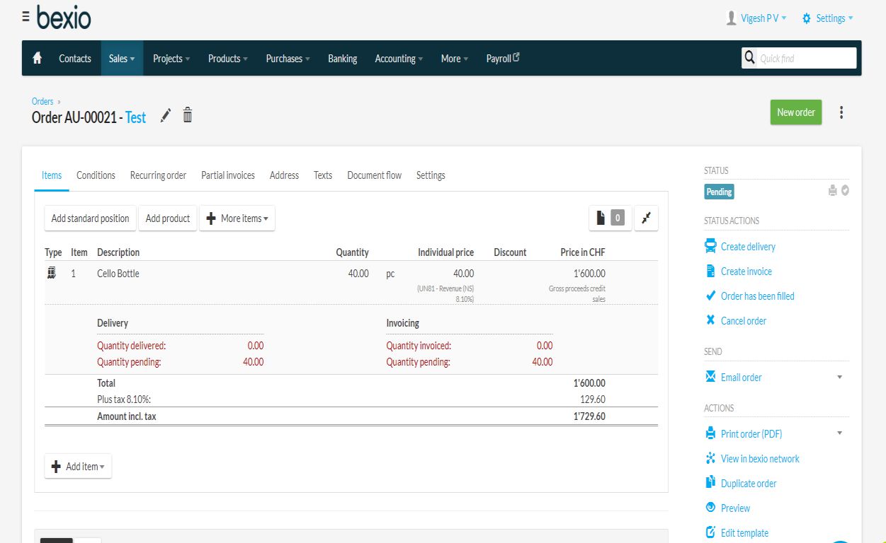Click the trash delete icon beside order title
Viewport: 886px width, 543px height.
[x=188, y=115]
